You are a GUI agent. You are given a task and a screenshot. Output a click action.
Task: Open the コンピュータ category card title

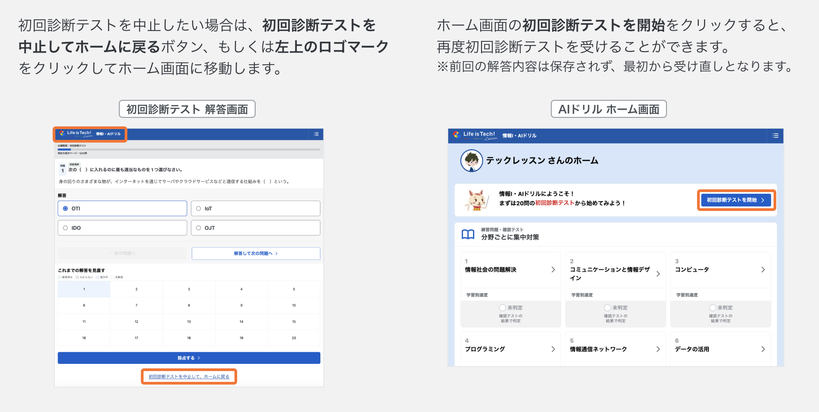coord(692,269)
